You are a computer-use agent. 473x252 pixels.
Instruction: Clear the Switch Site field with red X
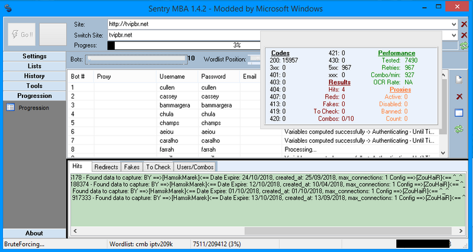(464, 35)
